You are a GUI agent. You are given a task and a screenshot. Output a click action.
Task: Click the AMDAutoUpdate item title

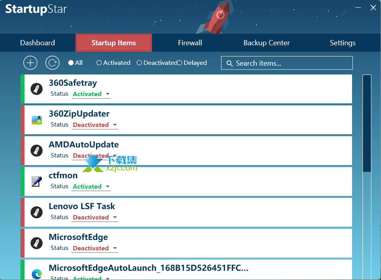[84, 145]
